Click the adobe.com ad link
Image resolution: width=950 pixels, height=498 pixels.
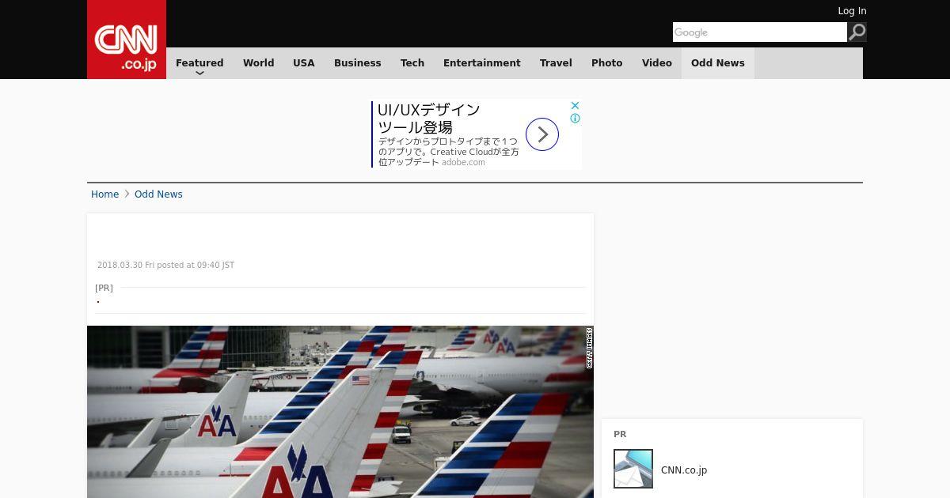(x=463, y=163)
